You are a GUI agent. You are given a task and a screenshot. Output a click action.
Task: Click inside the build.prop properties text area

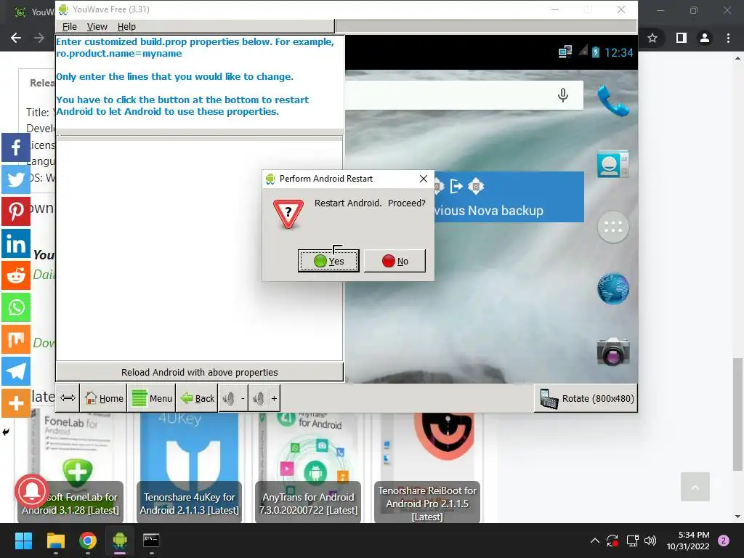click(x=199, y=249)
